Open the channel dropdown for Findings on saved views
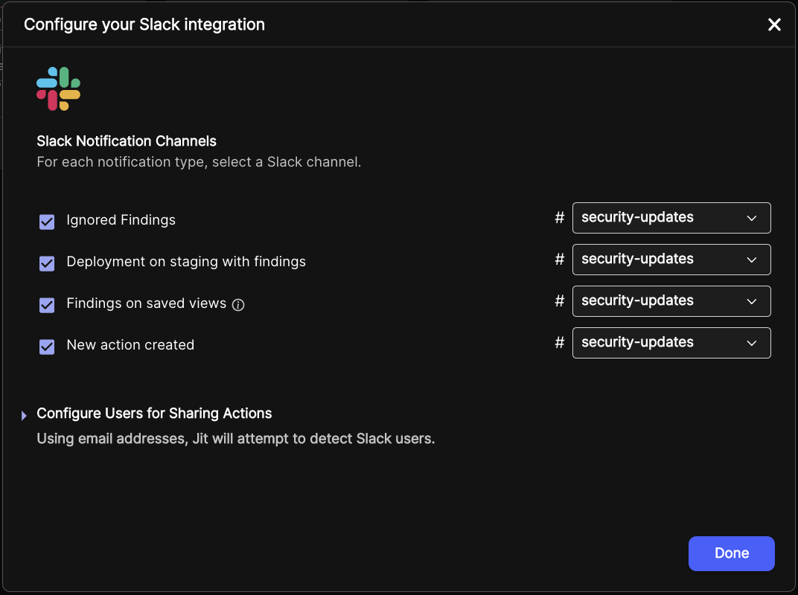The height and width of the screenshot is (595, 798). pos(671,300)
